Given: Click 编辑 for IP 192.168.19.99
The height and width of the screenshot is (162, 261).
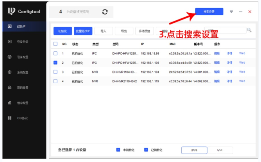Looking at the screenshot, I should 217,53.
